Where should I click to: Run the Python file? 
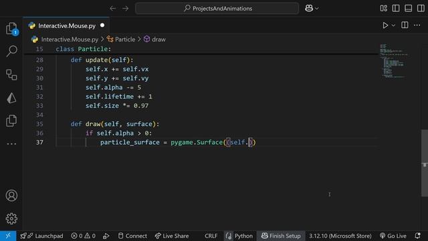(385, 25)
